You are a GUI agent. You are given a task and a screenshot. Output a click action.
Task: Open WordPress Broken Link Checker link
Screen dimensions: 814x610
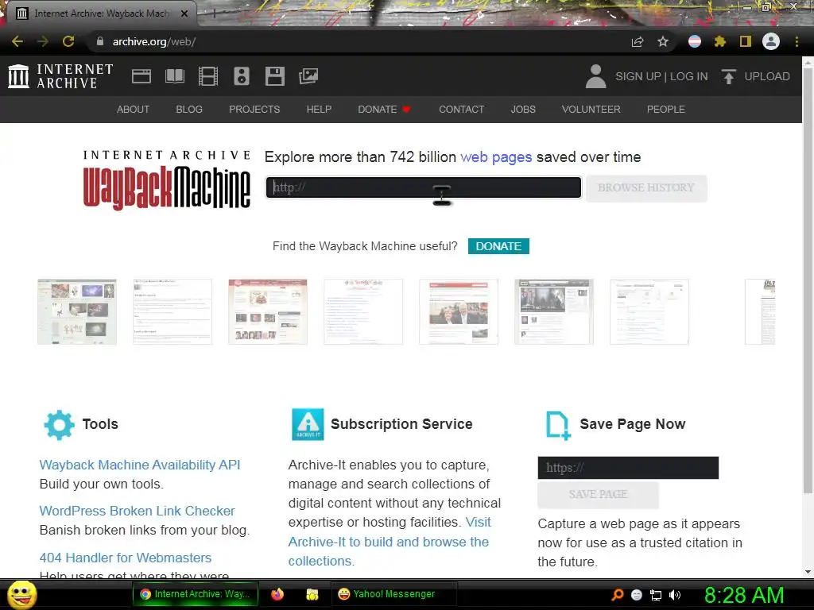click(137, 511)
